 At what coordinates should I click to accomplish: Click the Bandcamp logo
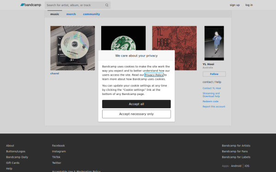(31, 5)
